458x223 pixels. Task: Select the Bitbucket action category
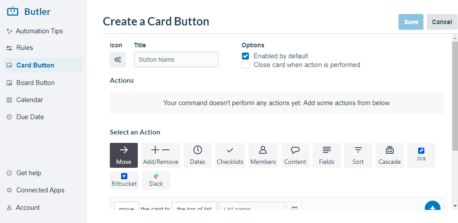(124, 180)
